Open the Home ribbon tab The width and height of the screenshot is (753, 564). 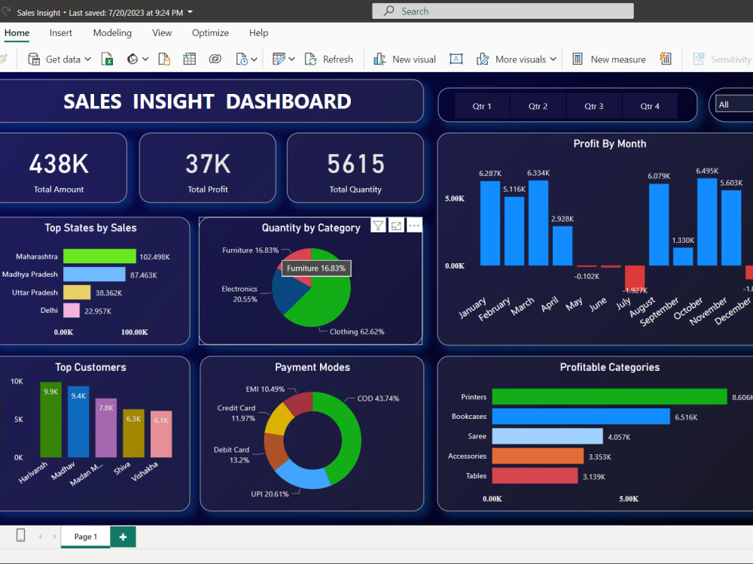[x=17, y=32]
